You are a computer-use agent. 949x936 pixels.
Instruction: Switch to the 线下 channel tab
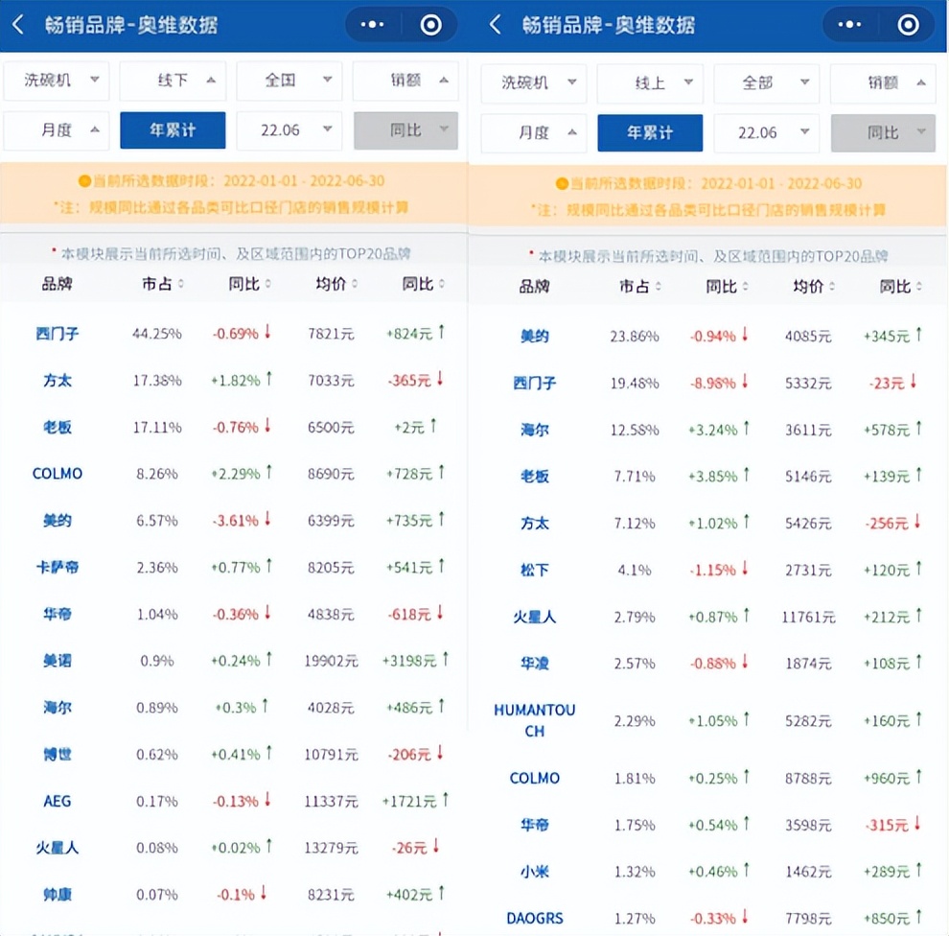[x=173, y=82]
